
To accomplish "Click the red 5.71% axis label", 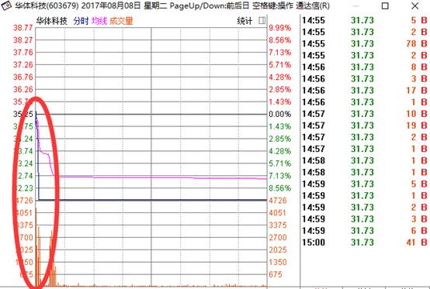I will [279, 65].
